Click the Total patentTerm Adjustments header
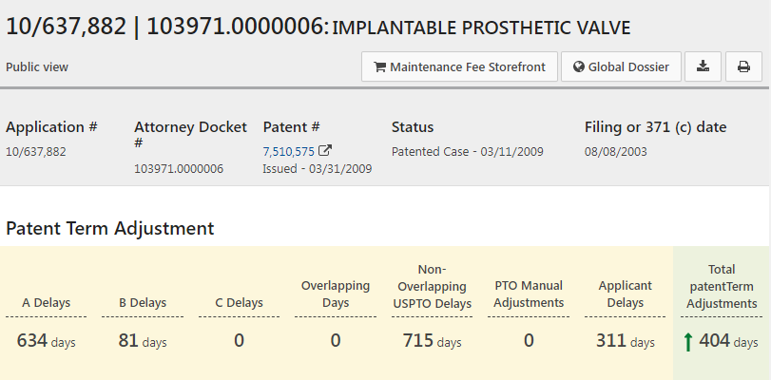This screenshot has height=380, width=771. pos(722,286)
